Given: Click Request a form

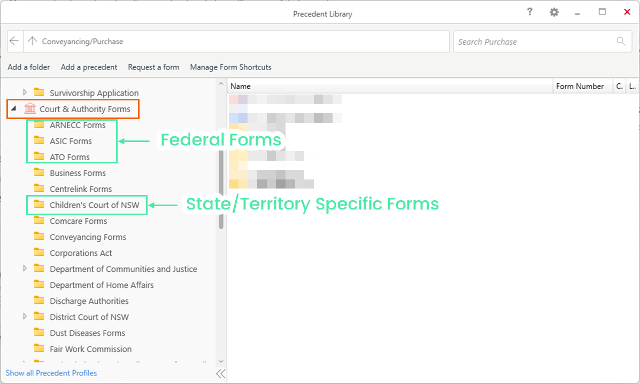Looking at the screenshot, I should pyautogui.click(x=153, y=67).
